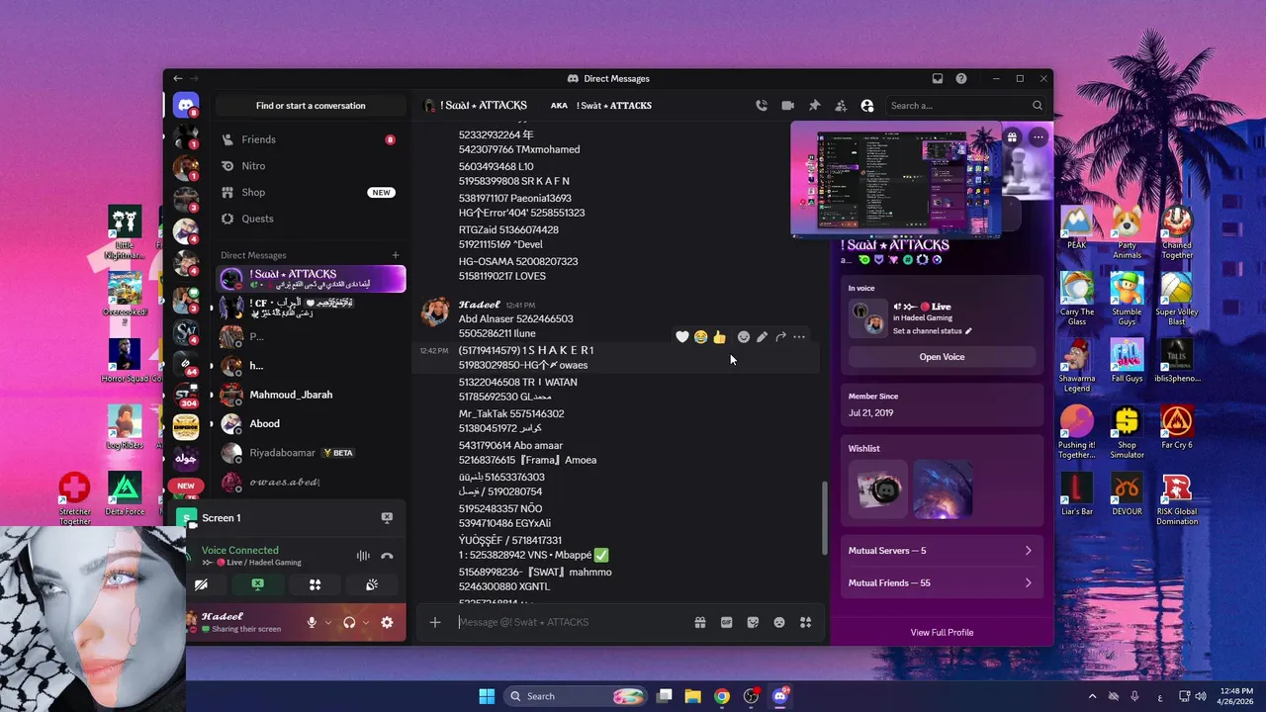
Task: Open Fall Guys desktop shortcut
Action: point(1127,361)
